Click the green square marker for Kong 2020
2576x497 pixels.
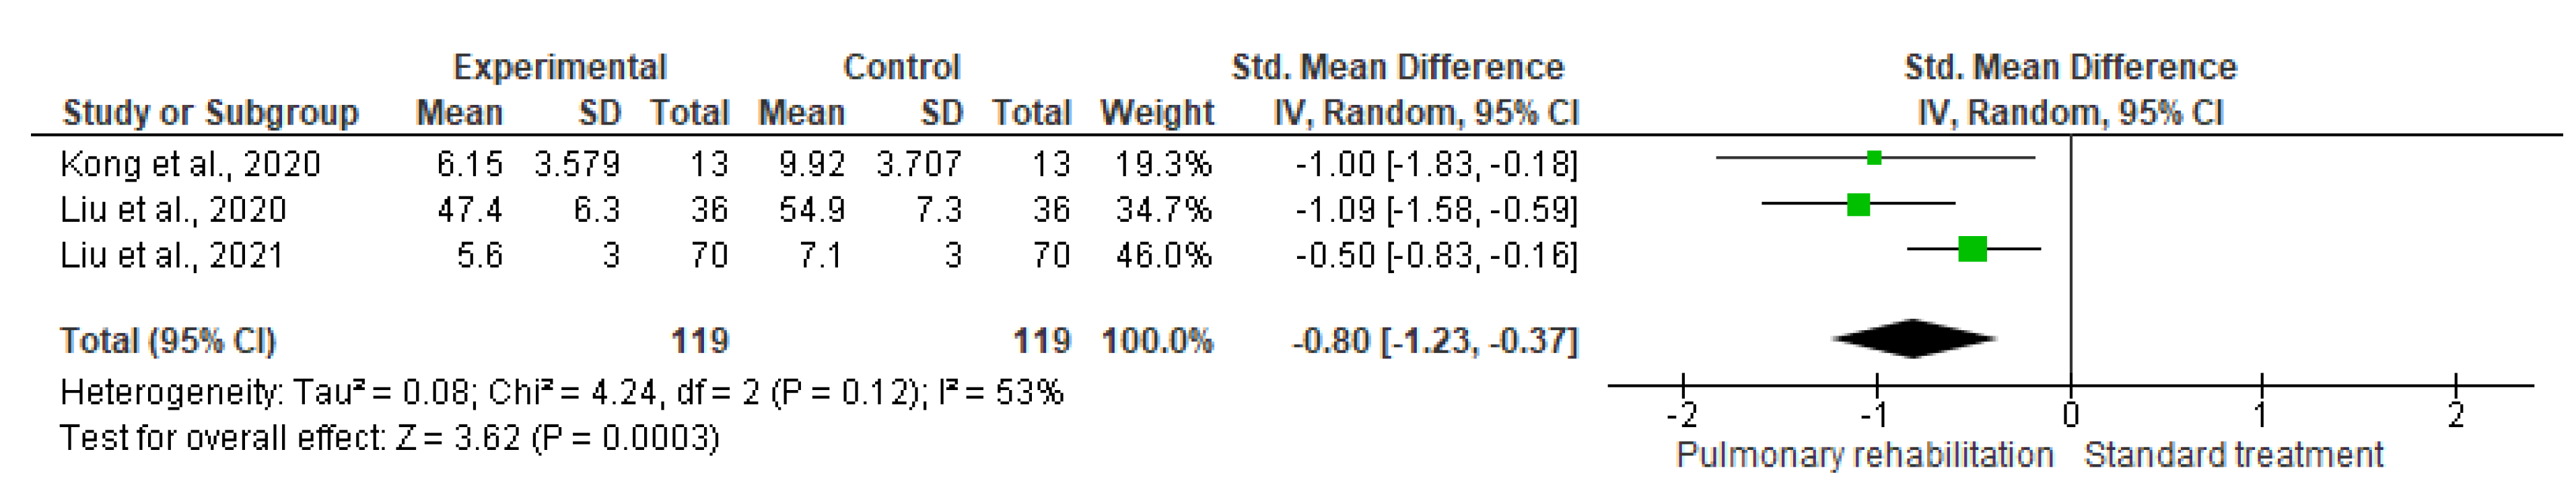point(1874,158)
